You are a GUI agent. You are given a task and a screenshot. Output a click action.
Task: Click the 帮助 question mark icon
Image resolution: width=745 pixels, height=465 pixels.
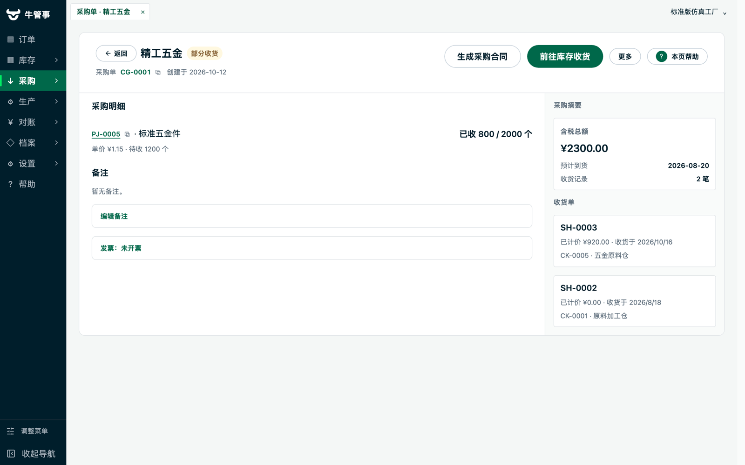pyautogui.click(x=10, y=184)
